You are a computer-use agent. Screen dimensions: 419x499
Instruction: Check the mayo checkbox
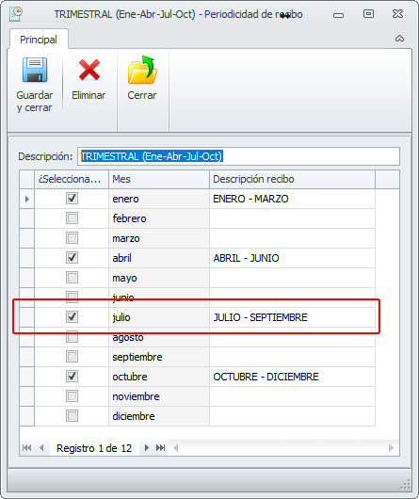coord(72,278)
